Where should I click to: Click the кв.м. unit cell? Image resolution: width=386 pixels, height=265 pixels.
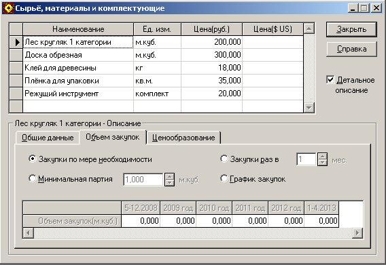(157, 81)
